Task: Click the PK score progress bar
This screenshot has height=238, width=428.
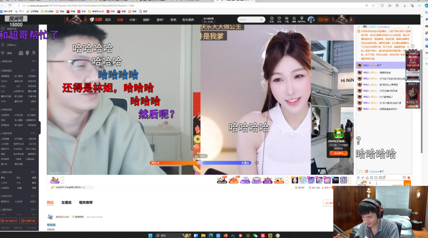Action: [200, 163]
